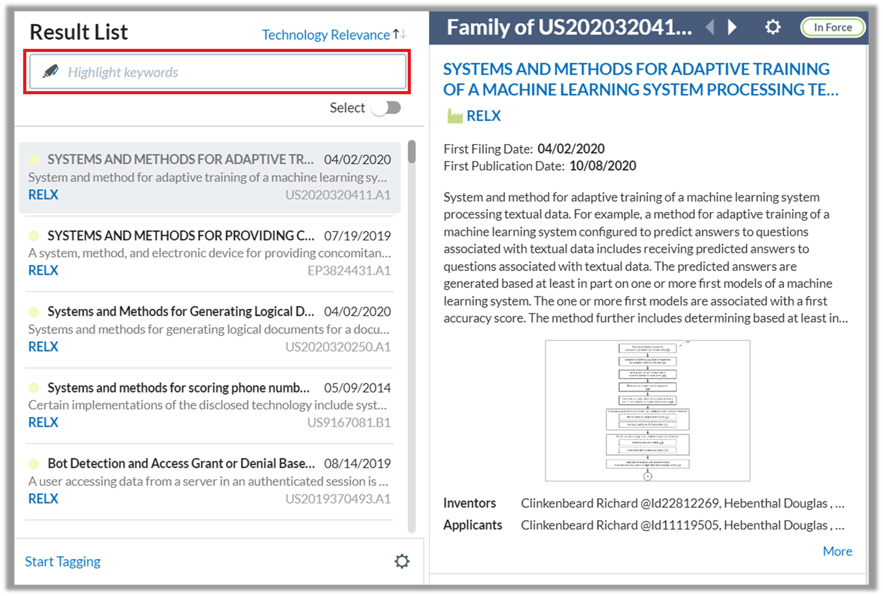Go to next family with right arrow
The width and height of the screenshot is (883, 596).
(732, 26)
